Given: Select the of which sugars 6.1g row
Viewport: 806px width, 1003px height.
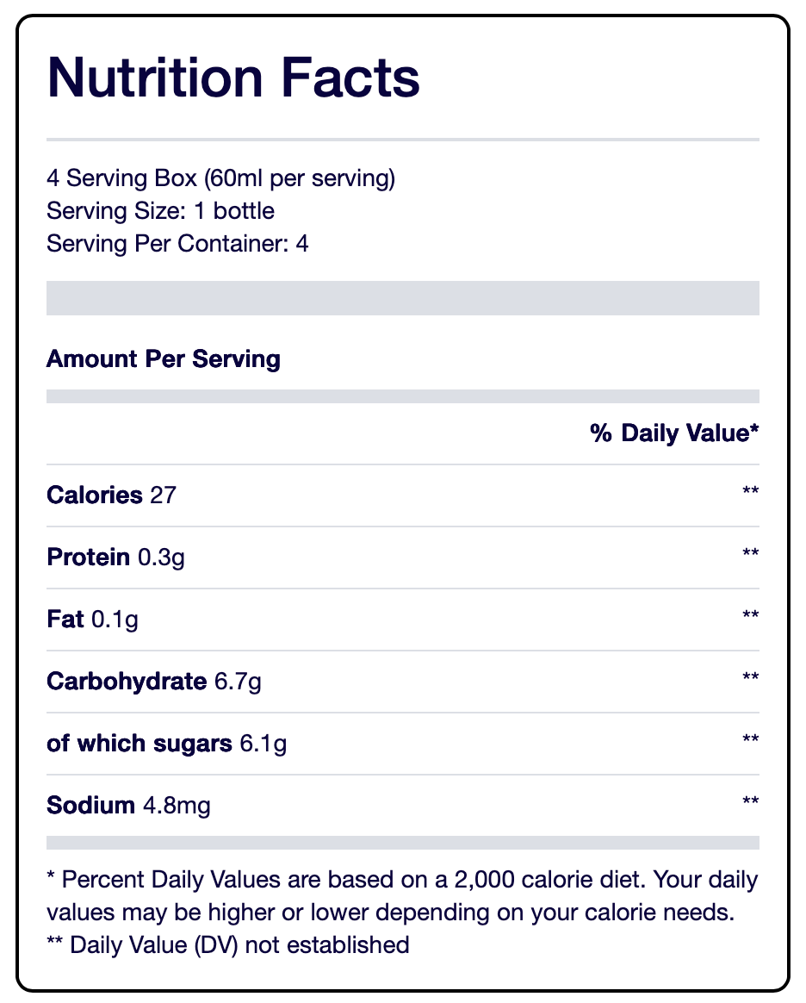Looking at the screenshot, I should (403, 744).
